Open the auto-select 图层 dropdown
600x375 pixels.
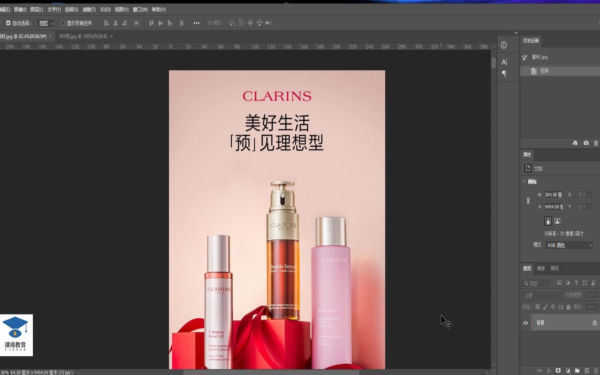(x=45, y=23)
